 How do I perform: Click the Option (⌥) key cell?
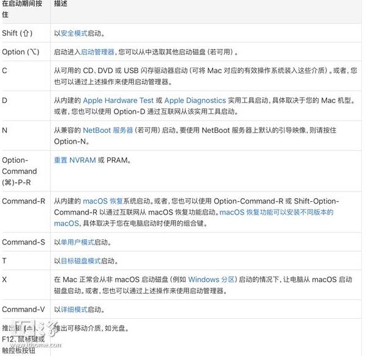(x=22, y=52)
